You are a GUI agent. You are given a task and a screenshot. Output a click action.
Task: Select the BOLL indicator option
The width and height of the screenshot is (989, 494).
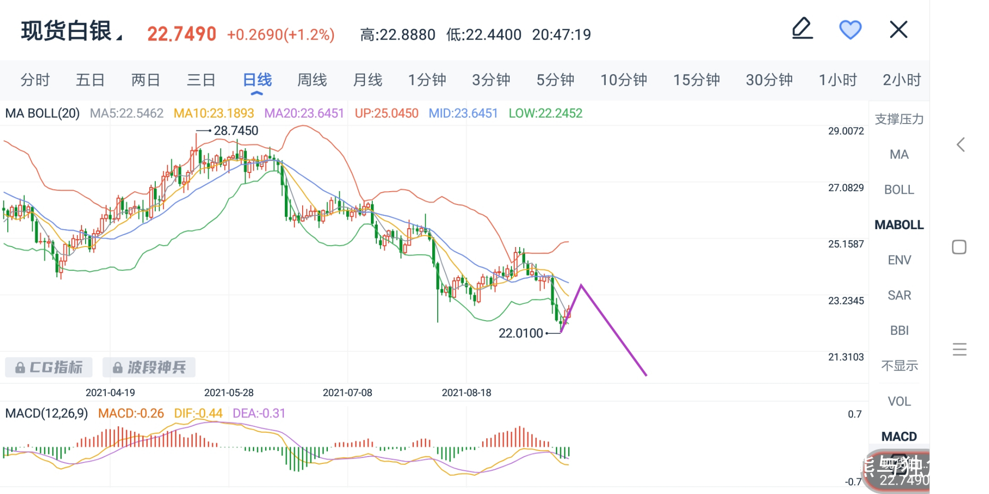coord(899,190)
